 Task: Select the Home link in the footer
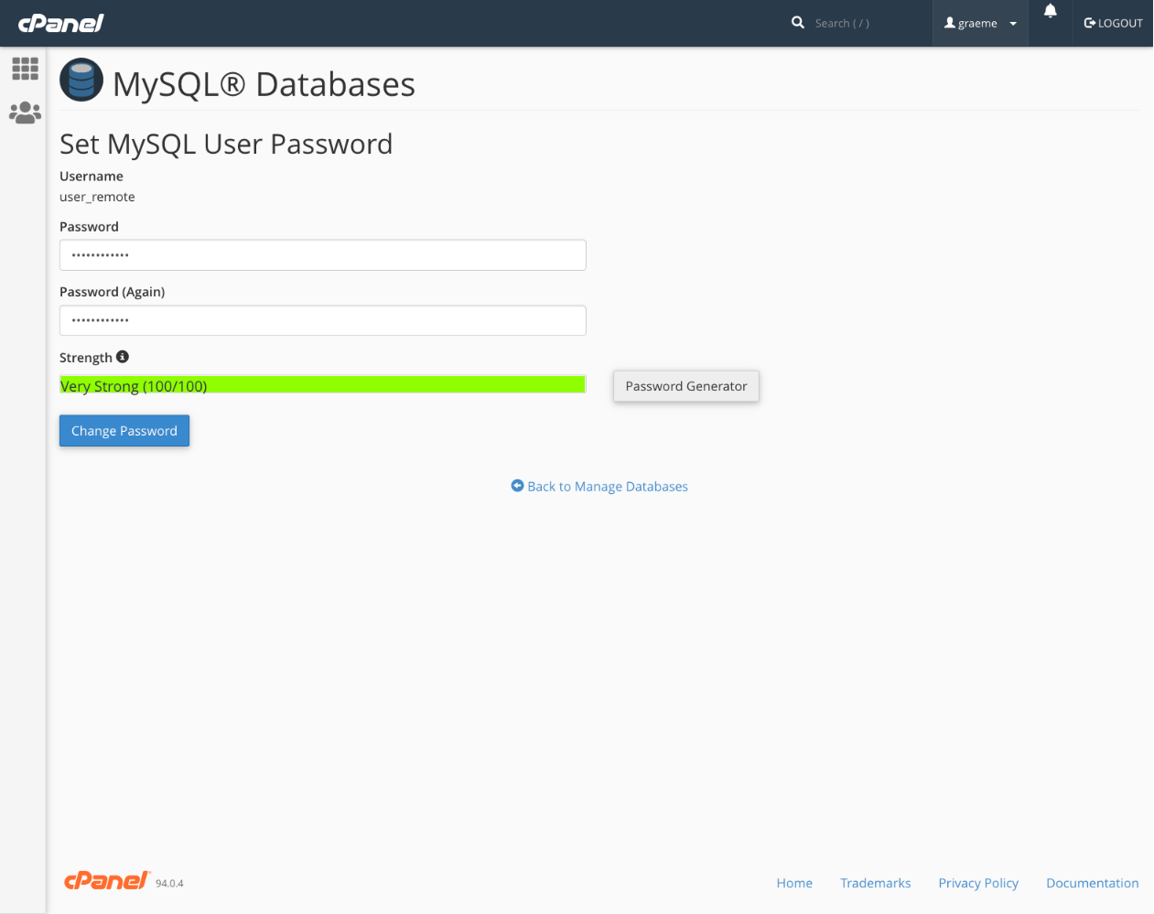(x=793, y=883)
